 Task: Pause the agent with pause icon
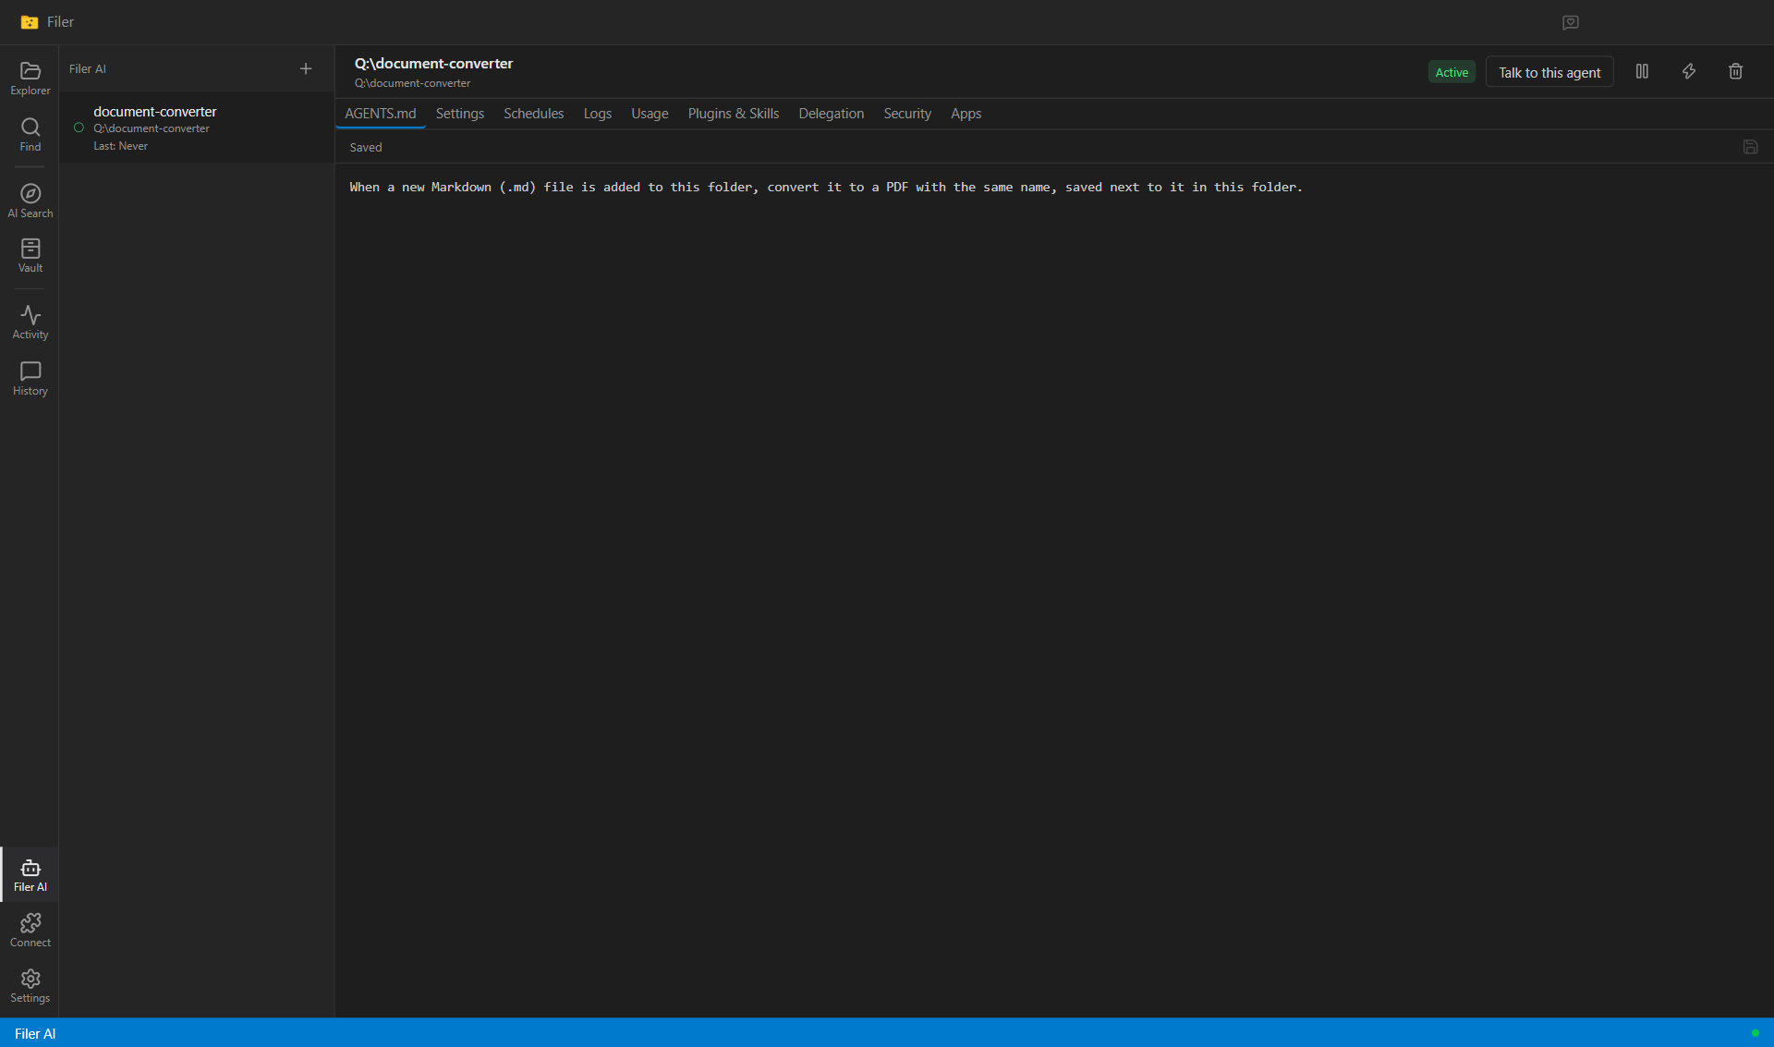click(x=1642, y=71)
